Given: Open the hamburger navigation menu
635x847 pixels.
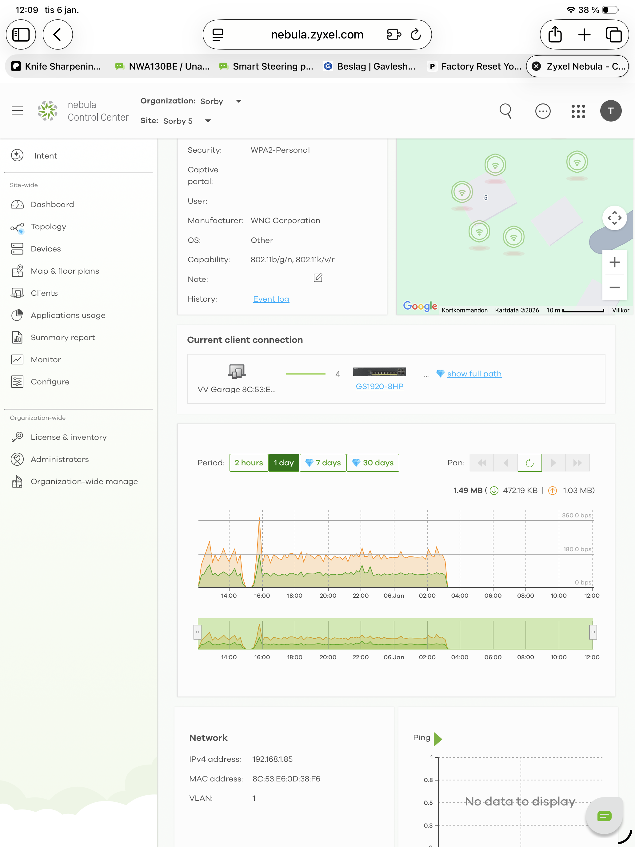Looking at the screenshot, I should (17, 111).
